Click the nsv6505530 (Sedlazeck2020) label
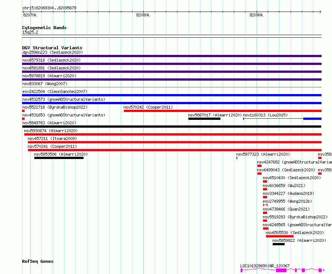Viewport: 332px width, 274px height. click(295, 233)
